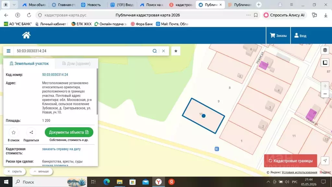Image resolution: width=332 pixels, height=187 pixels.
Task: Open the hamburger menu in search panel
Action: point(8,51)
